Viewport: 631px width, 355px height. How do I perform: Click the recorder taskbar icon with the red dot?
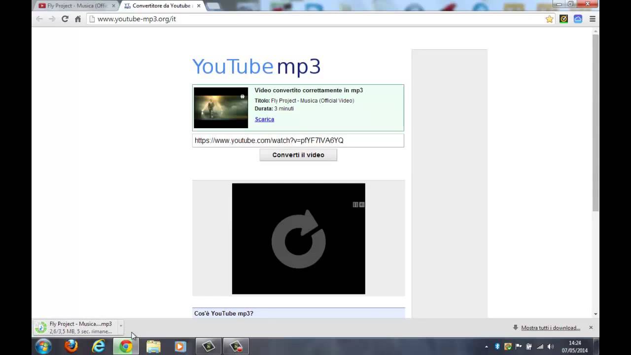pyautogui.click(x=236, y=347)
